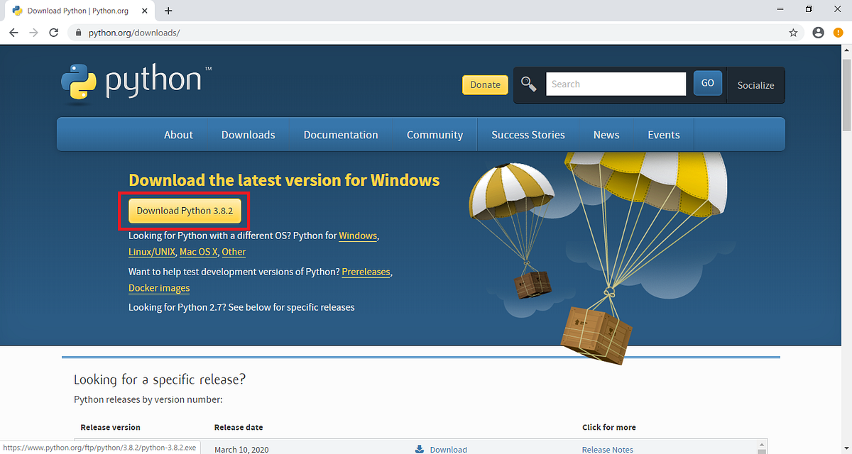Open the Docker images link
This screenshot has height=454, width=852.
pyautogui.click(x=158, y=288)
